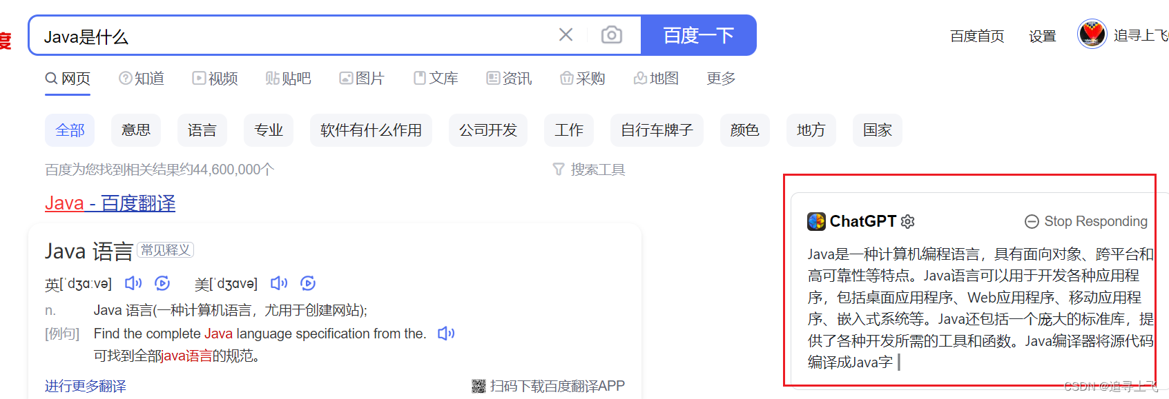Click the Java 语言 heading text
The height and width of the screenshot is (399, 1169).
89,252
